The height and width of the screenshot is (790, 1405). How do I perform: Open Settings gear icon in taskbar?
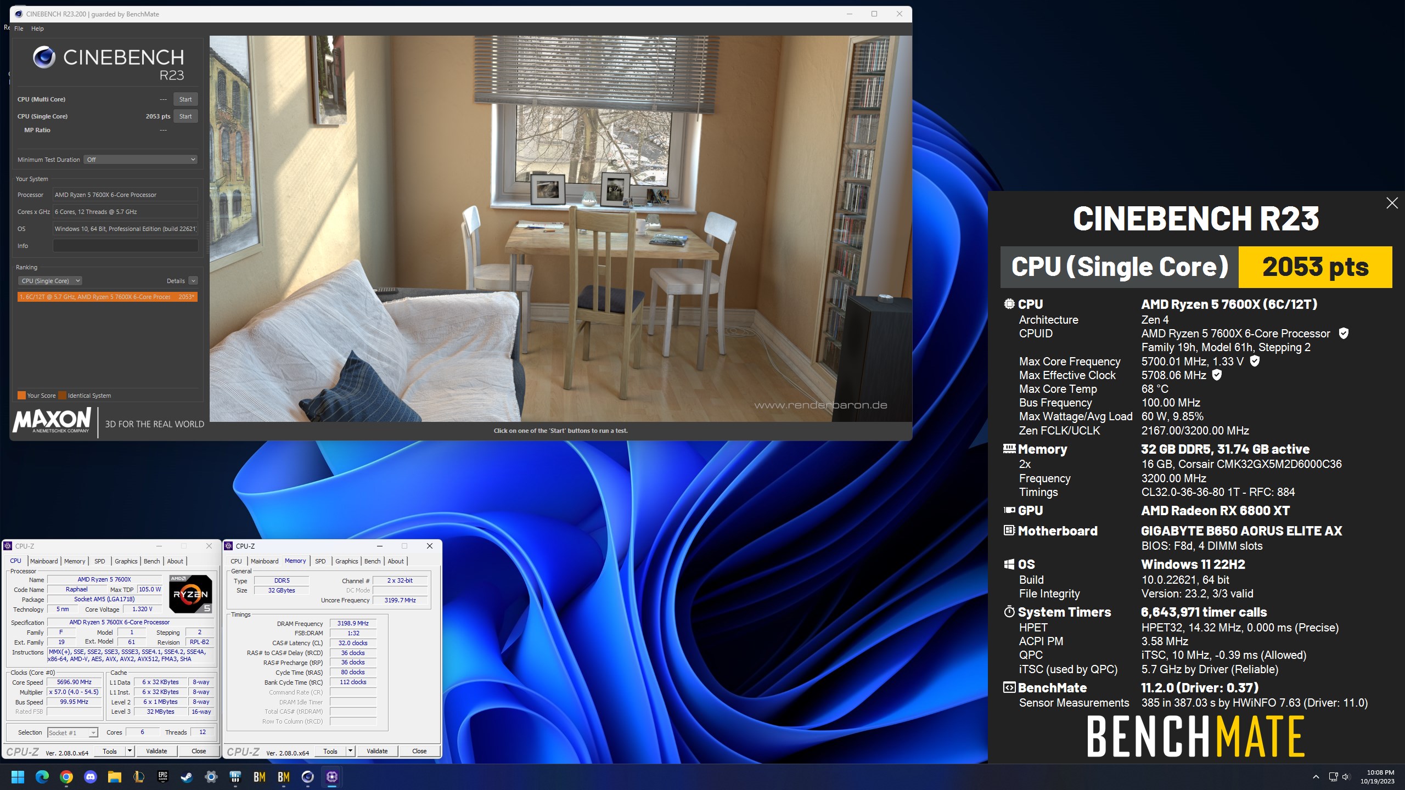coord(211,777)
